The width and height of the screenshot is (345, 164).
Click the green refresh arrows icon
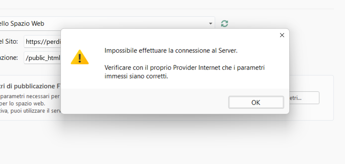click(x=224, y=24)
